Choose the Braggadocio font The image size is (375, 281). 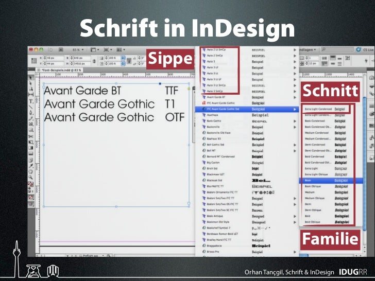(x=247, y=245)
